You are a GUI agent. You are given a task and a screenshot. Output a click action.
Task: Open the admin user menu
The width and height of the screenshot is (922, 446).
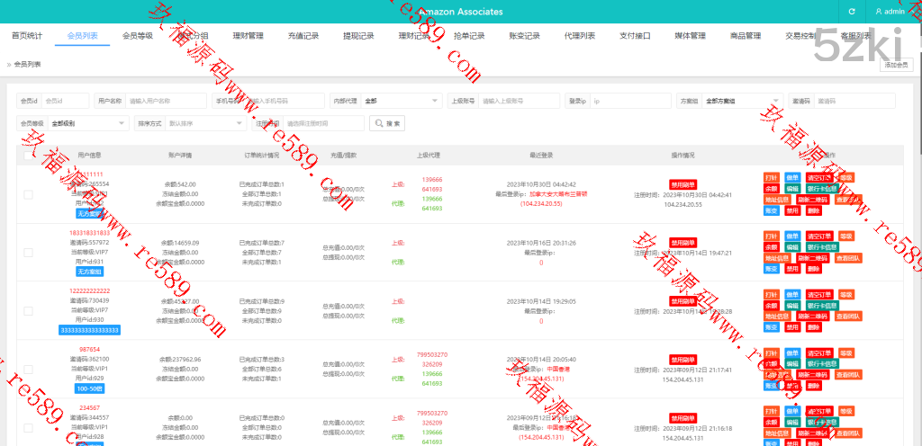point(890,12)
